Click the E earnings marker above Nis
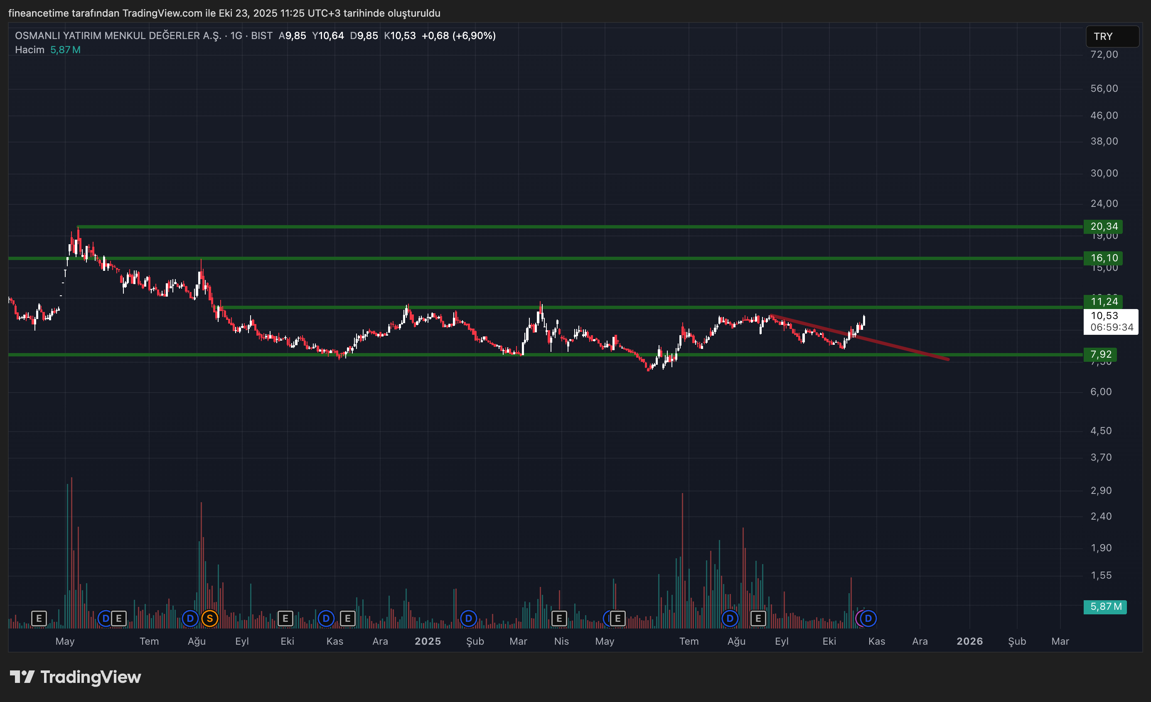 coord(559,619)
